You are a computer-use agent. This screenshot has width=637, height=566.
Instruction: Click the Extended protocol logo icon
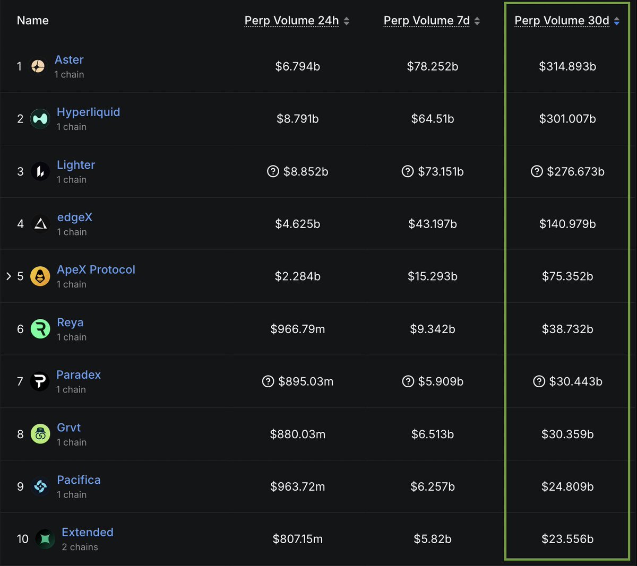pyautogui.click(x=45, y=539)
